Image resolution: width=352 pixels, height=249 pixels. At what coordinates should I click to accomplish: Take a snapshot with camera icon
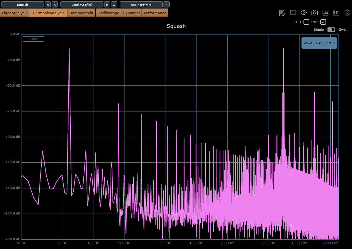[x=314, y=13]
